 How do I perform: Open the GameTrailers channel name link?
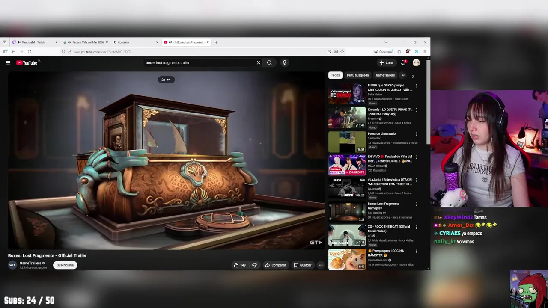click(x=30, y=263)
